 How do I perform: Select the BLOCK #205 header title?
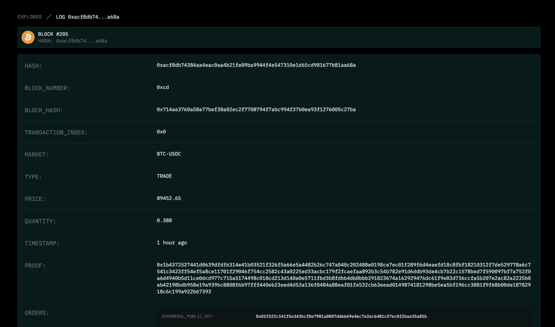[53, 34]
